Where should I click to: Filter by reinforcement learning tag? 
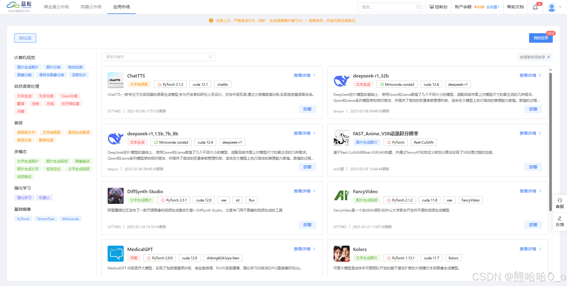pos(24,198)
